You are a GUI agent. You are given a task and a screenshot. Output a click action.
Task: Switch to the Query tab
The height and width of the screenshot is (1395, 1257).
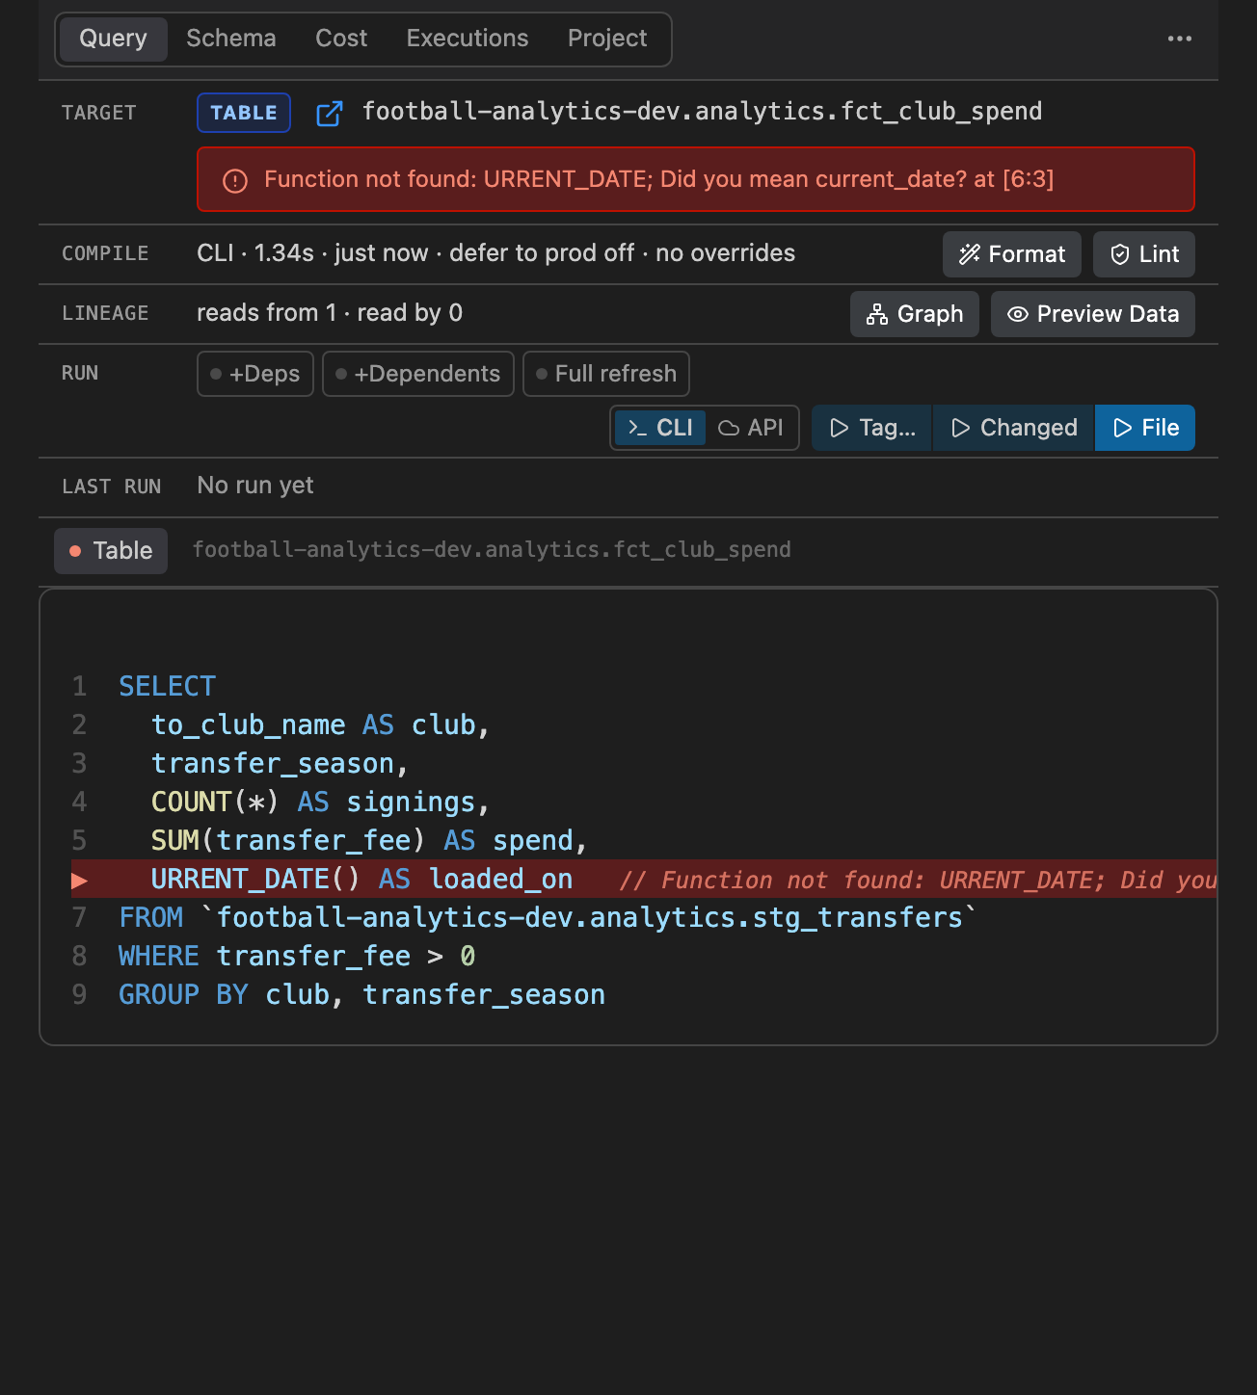(113, 39)
